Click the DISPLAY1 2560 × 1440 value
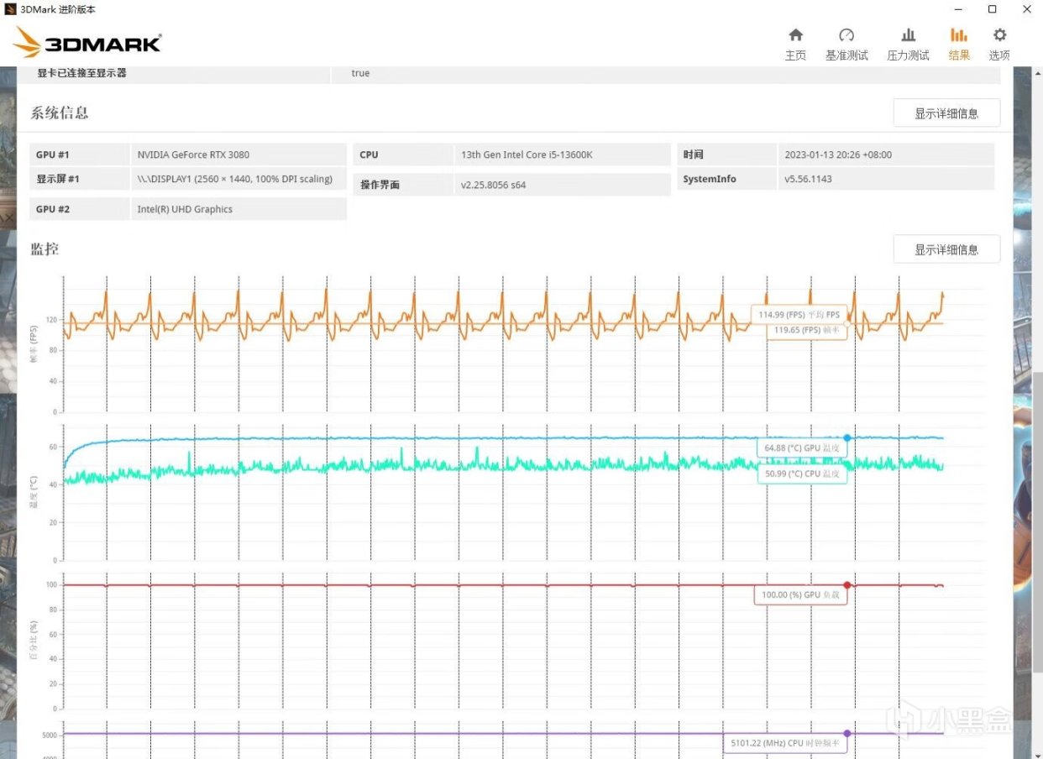 [235, 179]
